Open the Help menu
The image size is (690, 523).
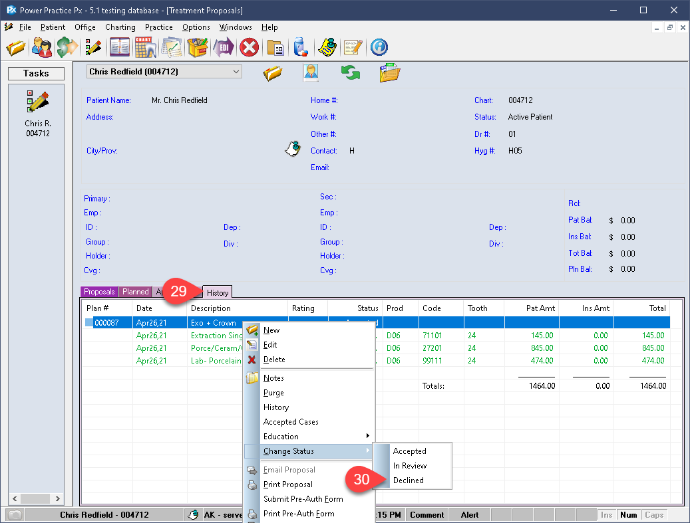[x=269, y=27]
